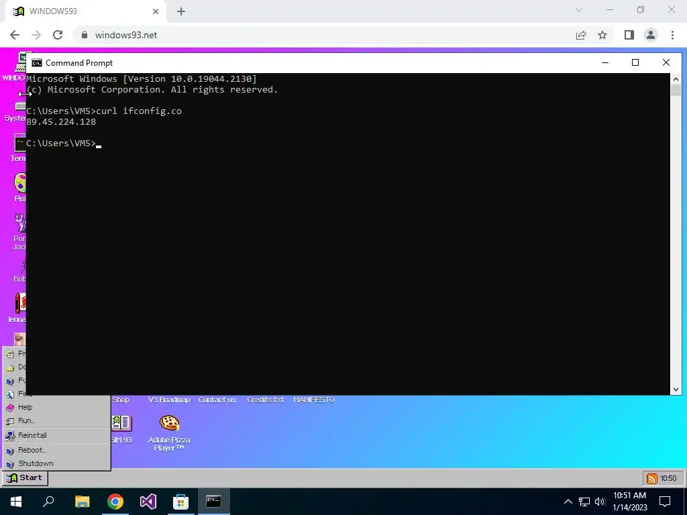687x515 pixels.
Task: Open Microsoft Store from the taskbar
Action: 180,502
